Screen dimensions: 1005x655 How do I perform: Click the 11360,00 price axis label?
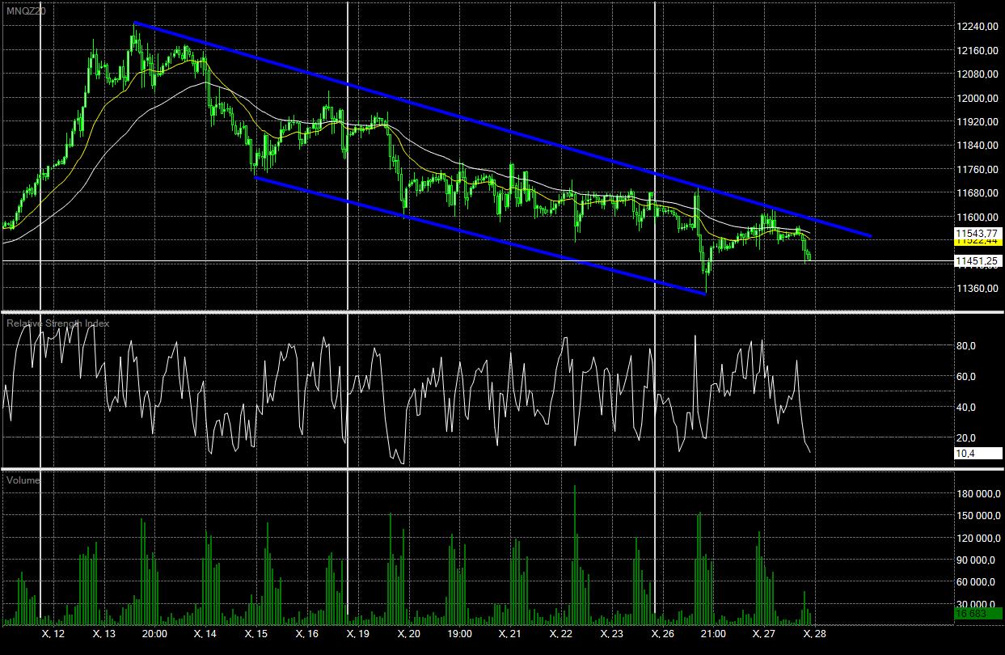point(976,289)
